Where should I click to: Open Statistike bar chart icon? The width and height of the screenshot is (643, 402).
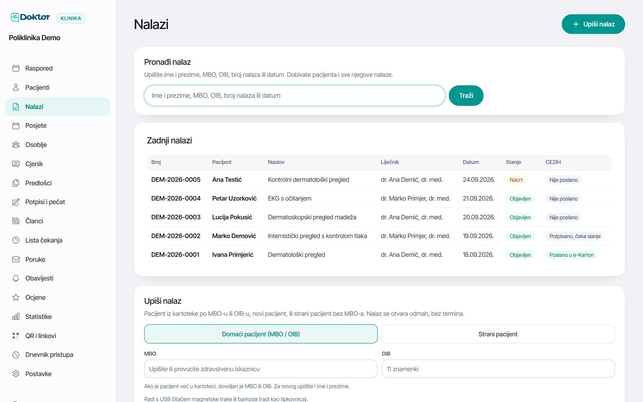(16, 316)
